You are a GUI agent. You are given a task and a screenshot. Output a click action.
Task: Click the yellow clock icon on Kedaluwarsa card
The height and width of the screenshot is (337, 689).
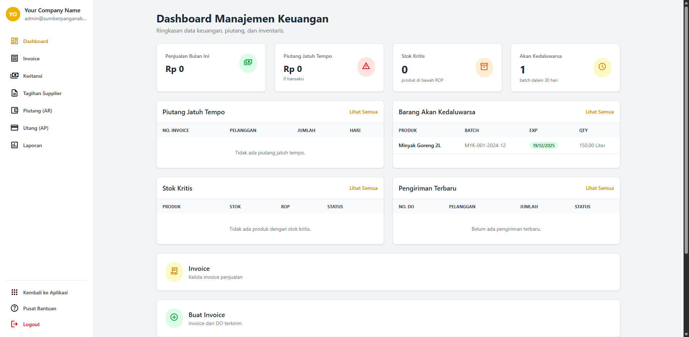pyautogui.click(x=602, y=67)
